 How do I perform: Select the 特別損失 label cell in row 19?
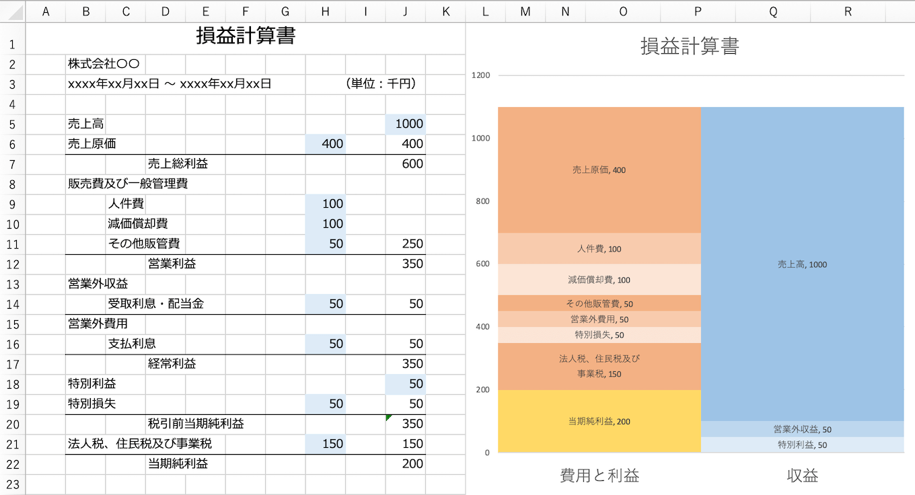coord(91,404)
